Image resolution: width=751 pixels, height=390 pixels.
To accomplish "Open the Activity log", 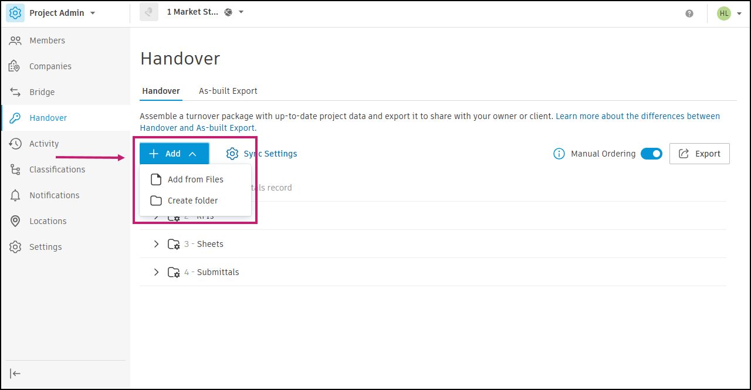I will tap(44, 143).
